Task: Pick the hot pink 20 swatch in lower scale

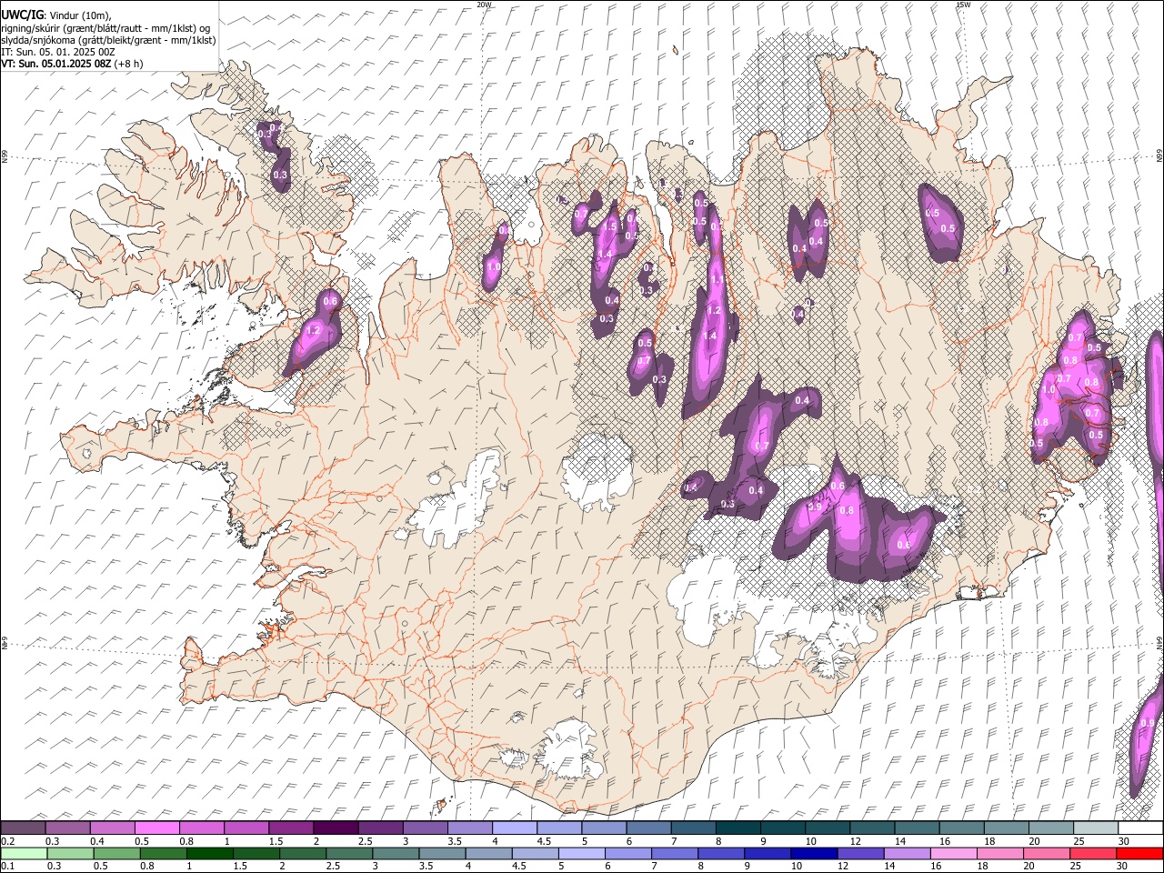Action: pyautogui.click(x=1047, y=853)
